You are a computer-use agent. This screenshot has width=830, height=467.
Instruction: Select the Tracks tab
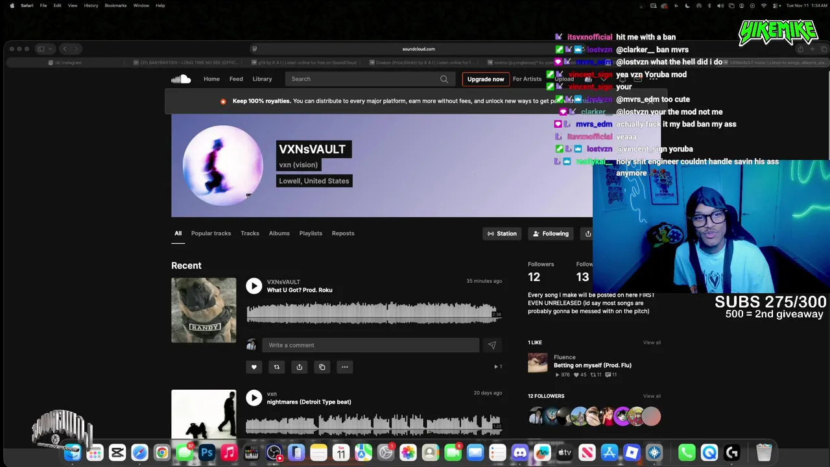pos(250,233)
